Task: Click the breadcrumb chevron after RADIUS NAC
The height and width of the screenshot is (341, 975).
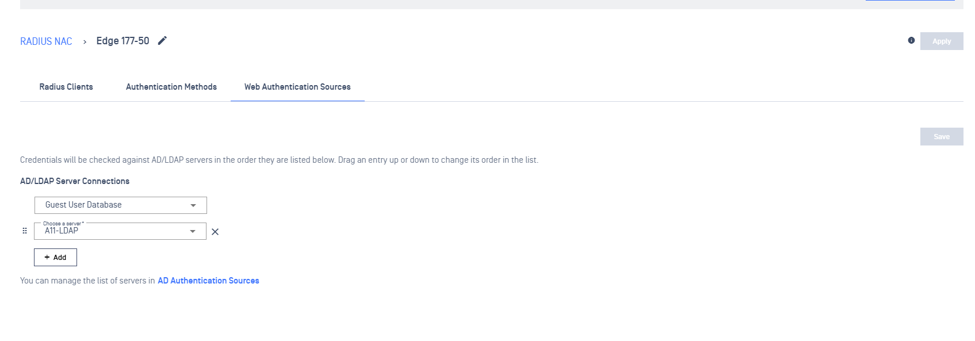Action: (x=85, y=42)
